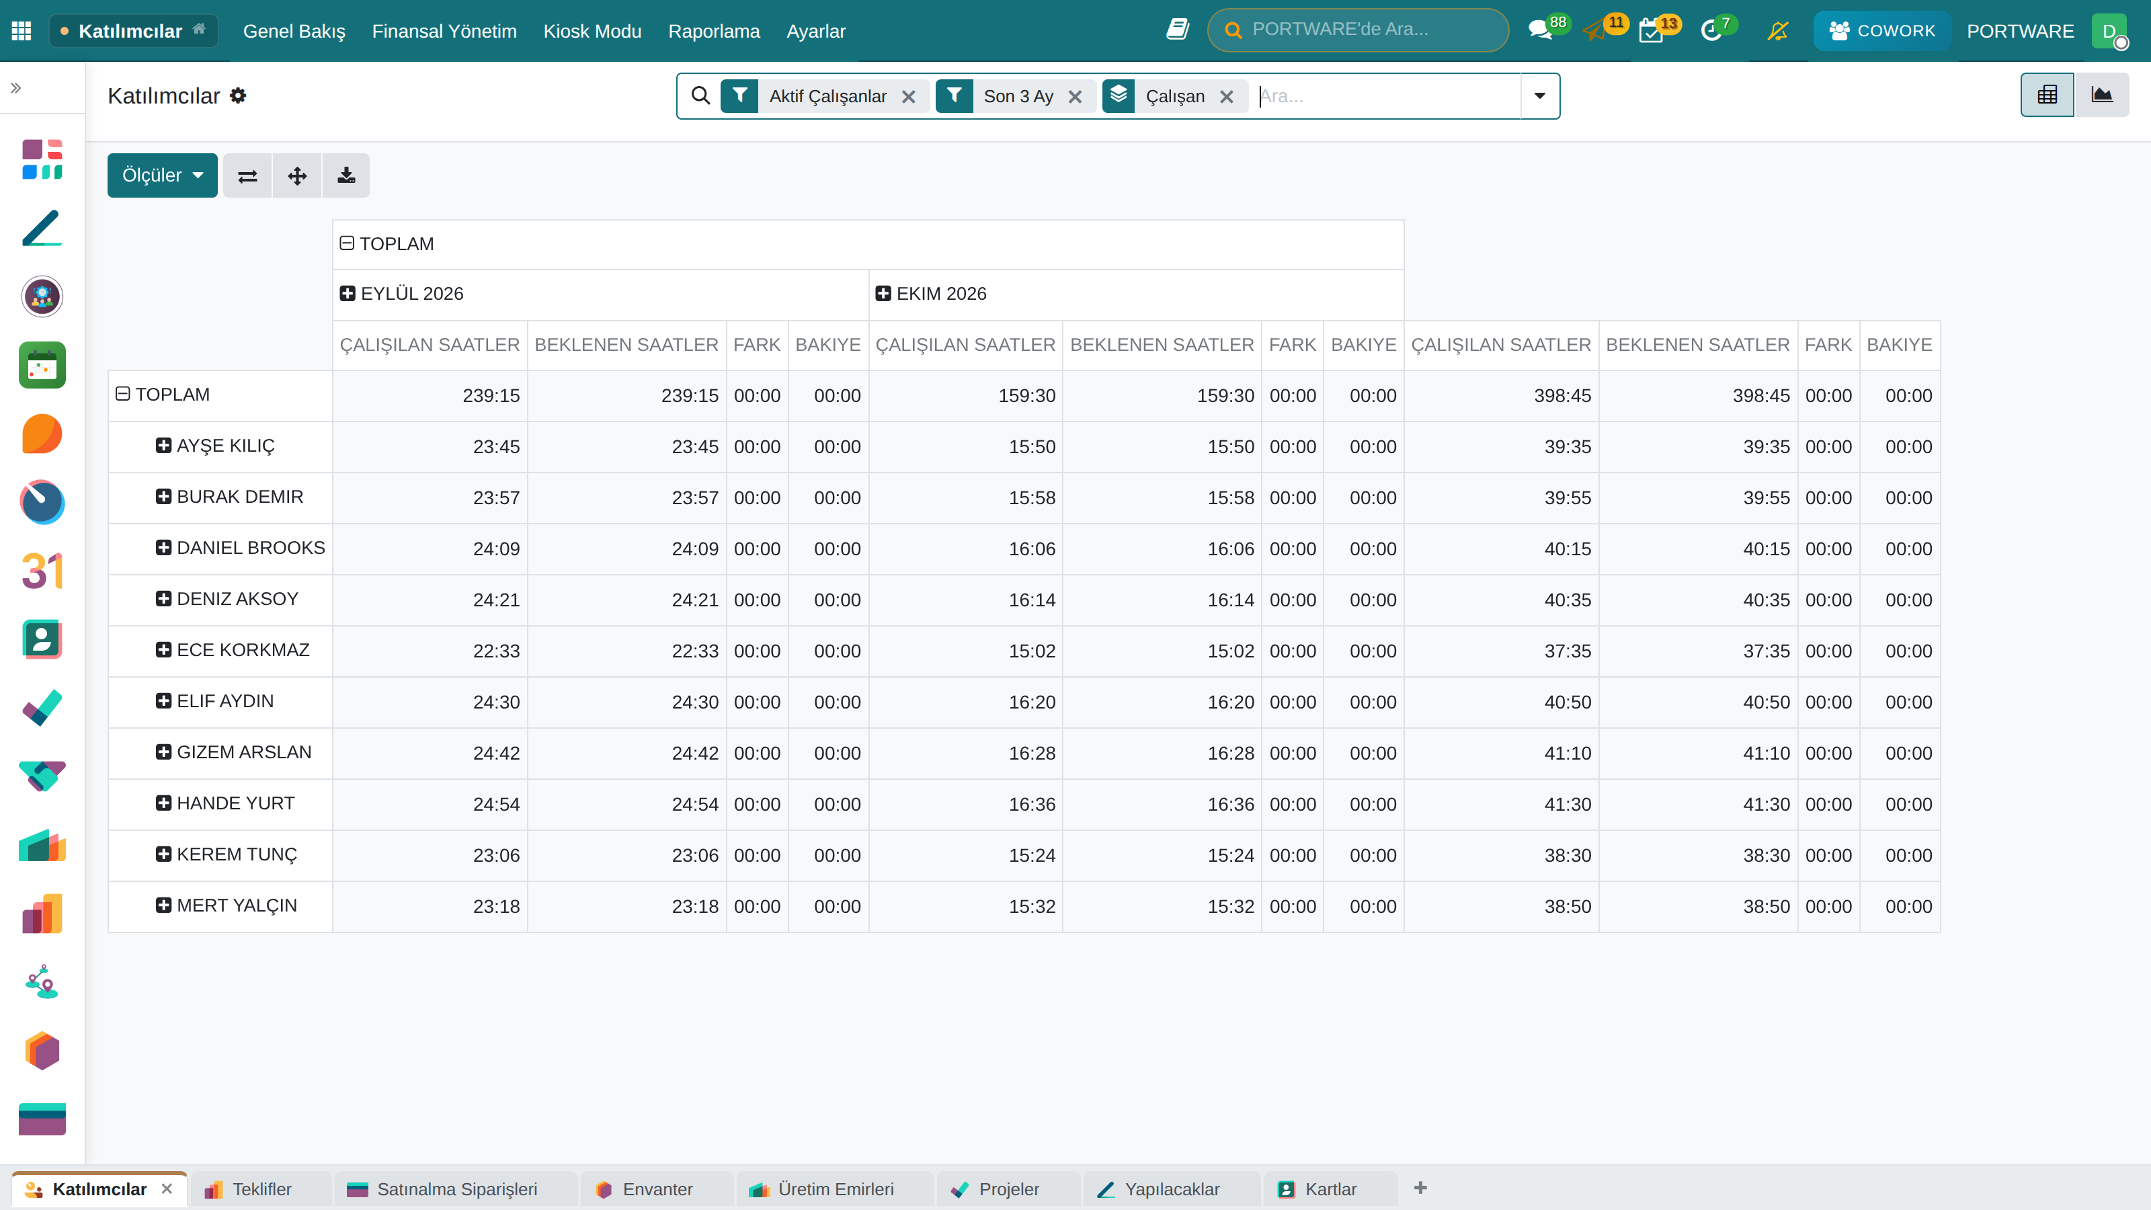Download the pivot table as file
2151x1210 pixels.
tap(346, 175)
